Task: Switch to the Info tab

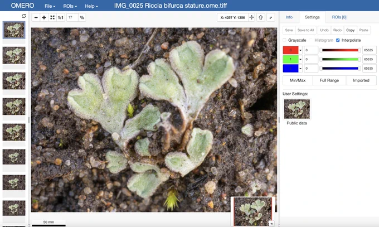Action: 289,17
